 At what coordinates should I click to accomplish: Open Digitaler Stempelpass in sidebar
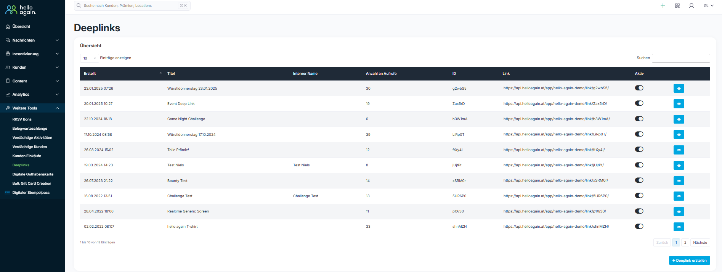(x=31, y=193)
